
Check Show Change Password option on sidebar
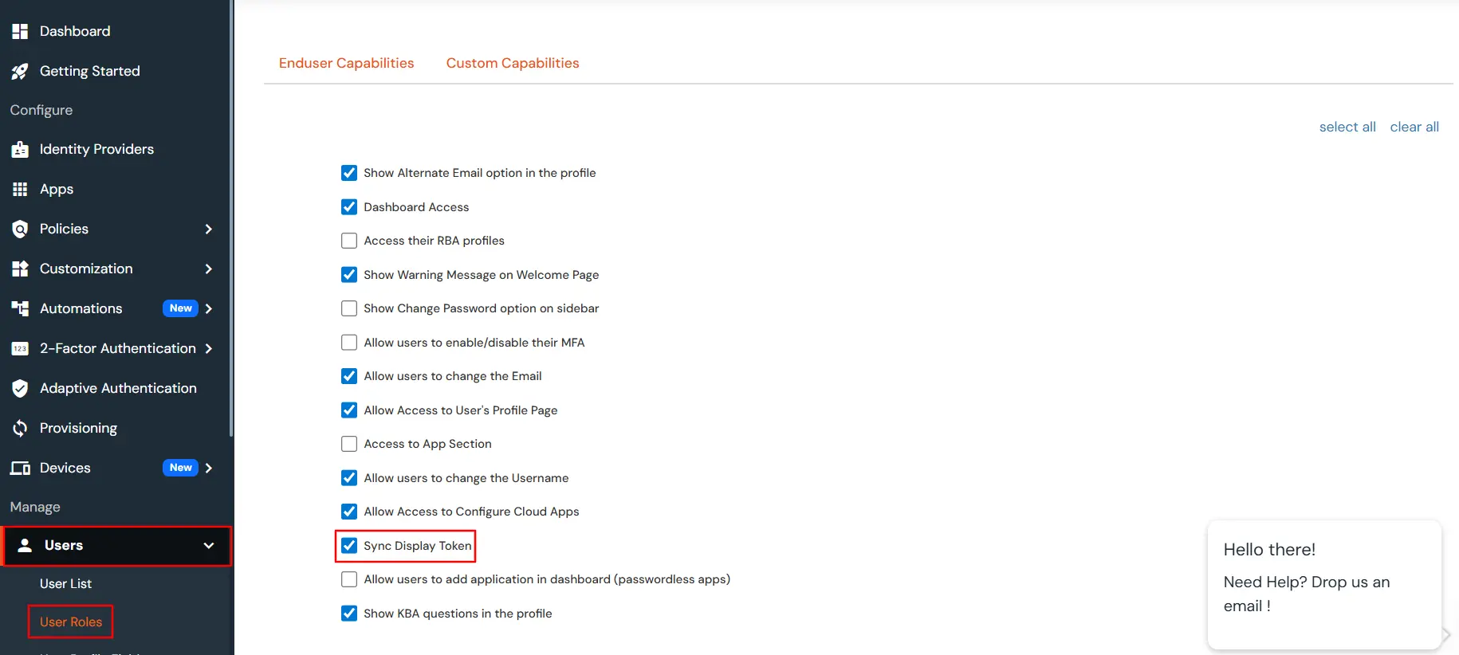coord(349,308)
